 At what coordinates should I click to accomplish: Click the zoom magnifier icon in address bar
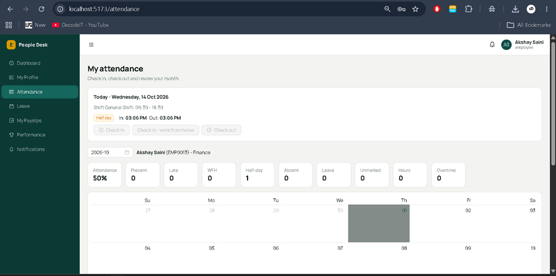(x=387, y=9)
